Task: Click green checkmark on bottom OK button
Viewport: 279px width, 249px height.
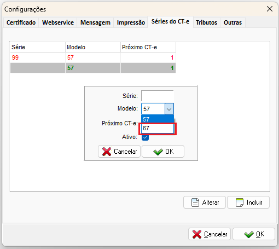Action: tap(249, 234)
